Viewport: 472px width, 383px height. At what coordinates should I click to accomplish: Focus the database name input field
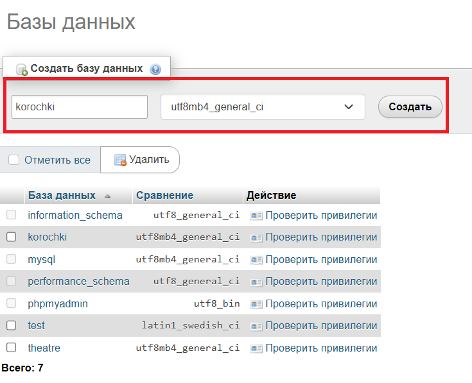click(x=80, y=107)
